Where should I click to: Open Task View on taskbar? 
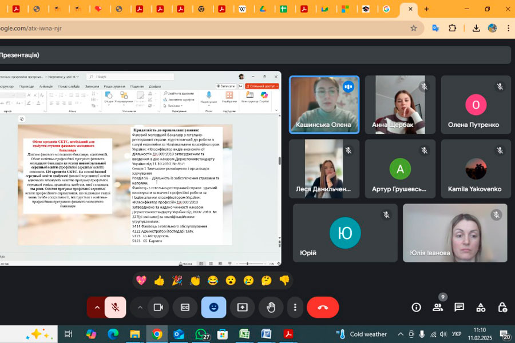[x=68, y=334]
